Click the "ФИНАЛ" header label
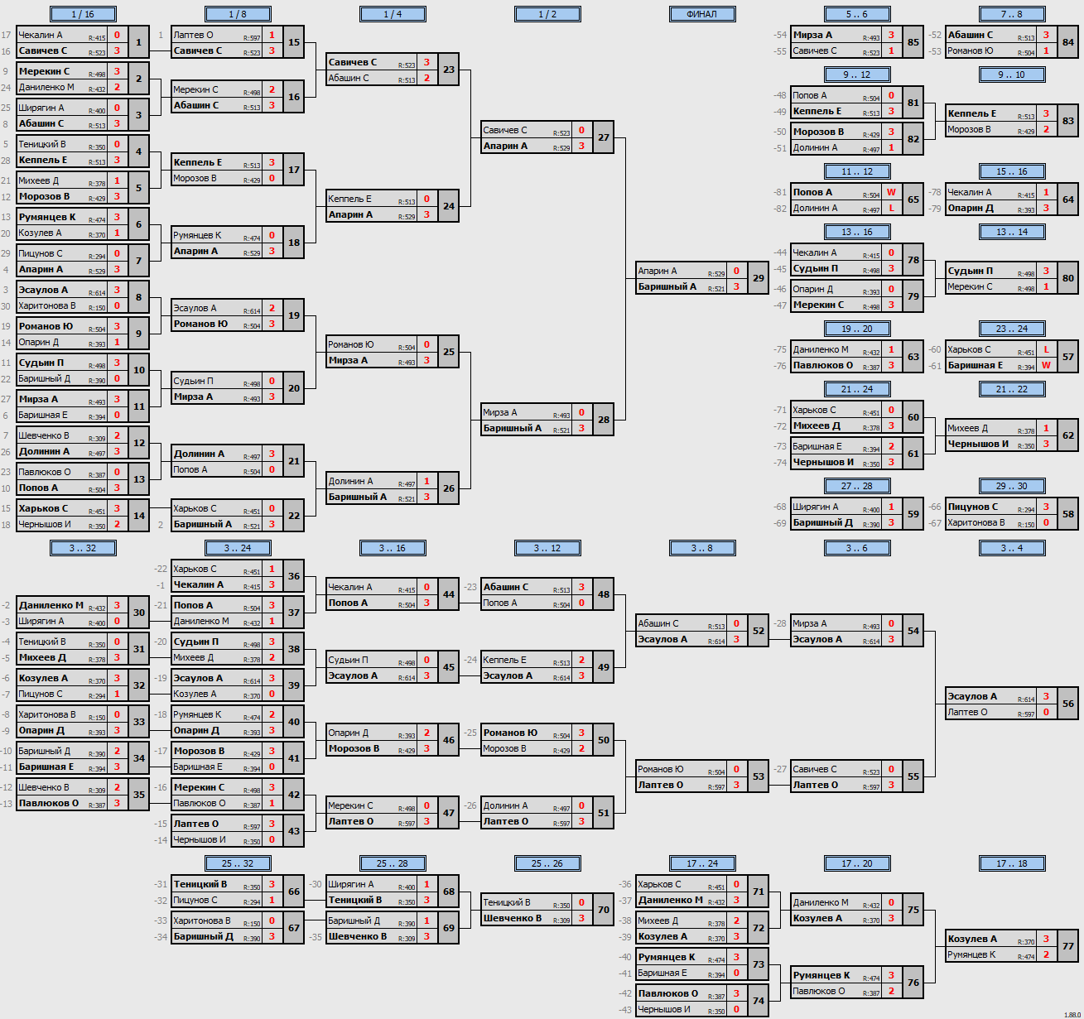This screenshot has height=1019, width=1084. [702, 14]
